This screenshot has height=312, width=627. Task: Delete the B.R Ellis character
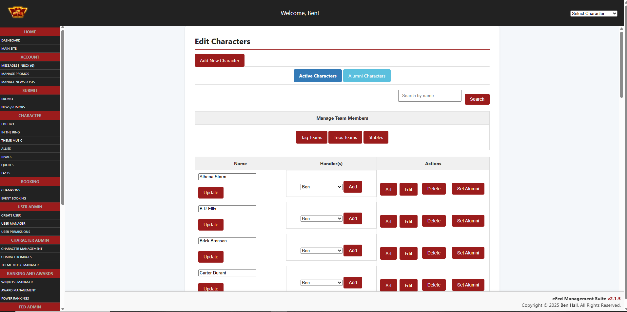point(434,221)
